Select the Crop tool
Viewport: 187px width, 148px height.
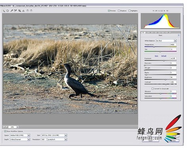(19, 11)
